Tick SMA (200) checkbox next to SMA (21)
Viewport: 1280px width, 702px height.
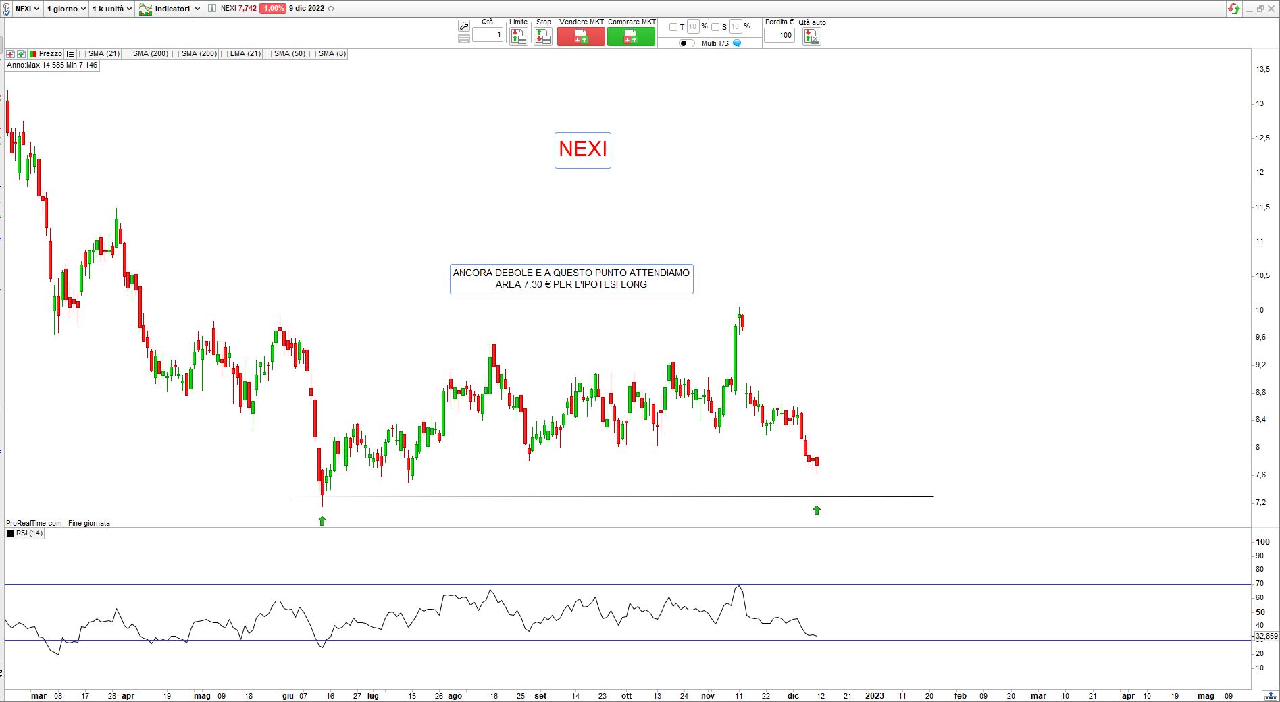(127, 54)
